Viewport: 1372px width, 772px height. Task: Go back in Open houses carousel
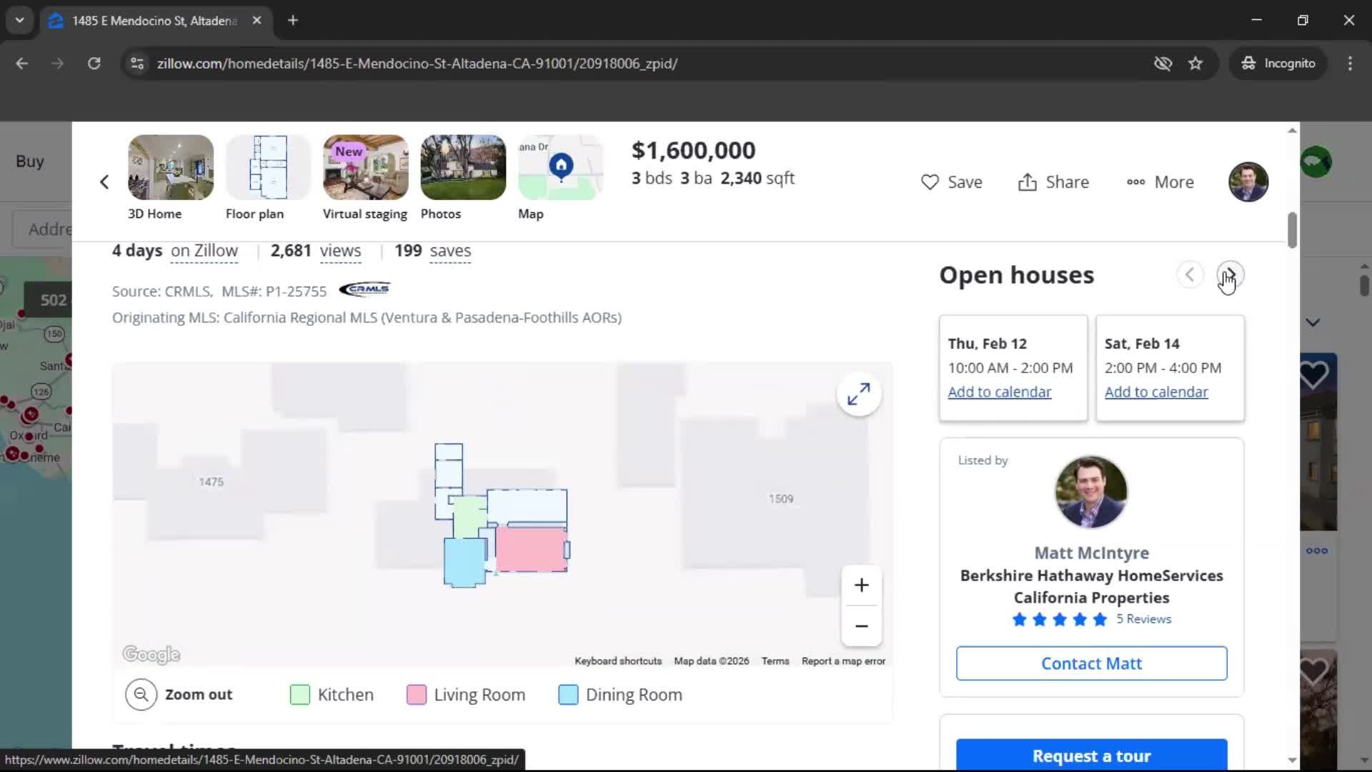1190,274
